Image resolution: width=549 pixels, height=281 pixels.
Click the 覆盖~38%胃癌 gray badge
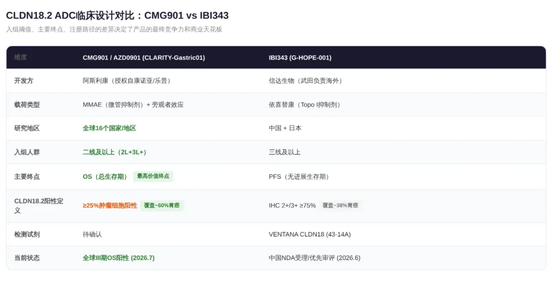(340, 205)
